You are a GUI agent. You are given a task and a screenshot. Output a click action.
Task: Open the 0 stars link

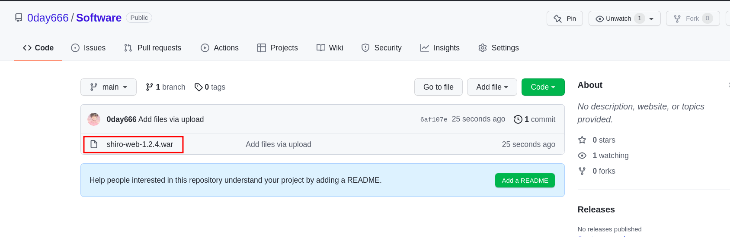(x=604, y=140)
